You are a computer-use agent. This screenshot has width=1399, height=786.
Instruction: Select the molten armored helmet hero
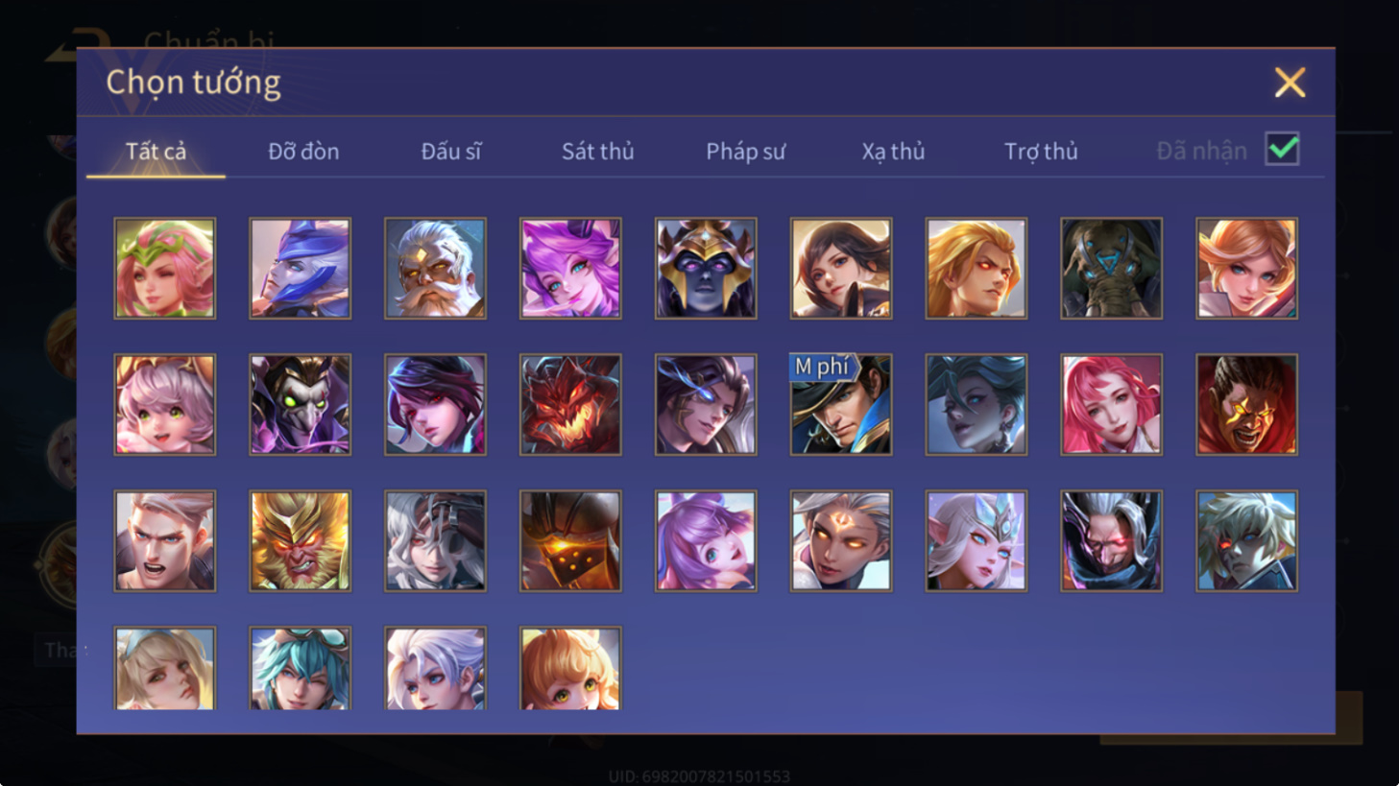click(x=570, y=540)
